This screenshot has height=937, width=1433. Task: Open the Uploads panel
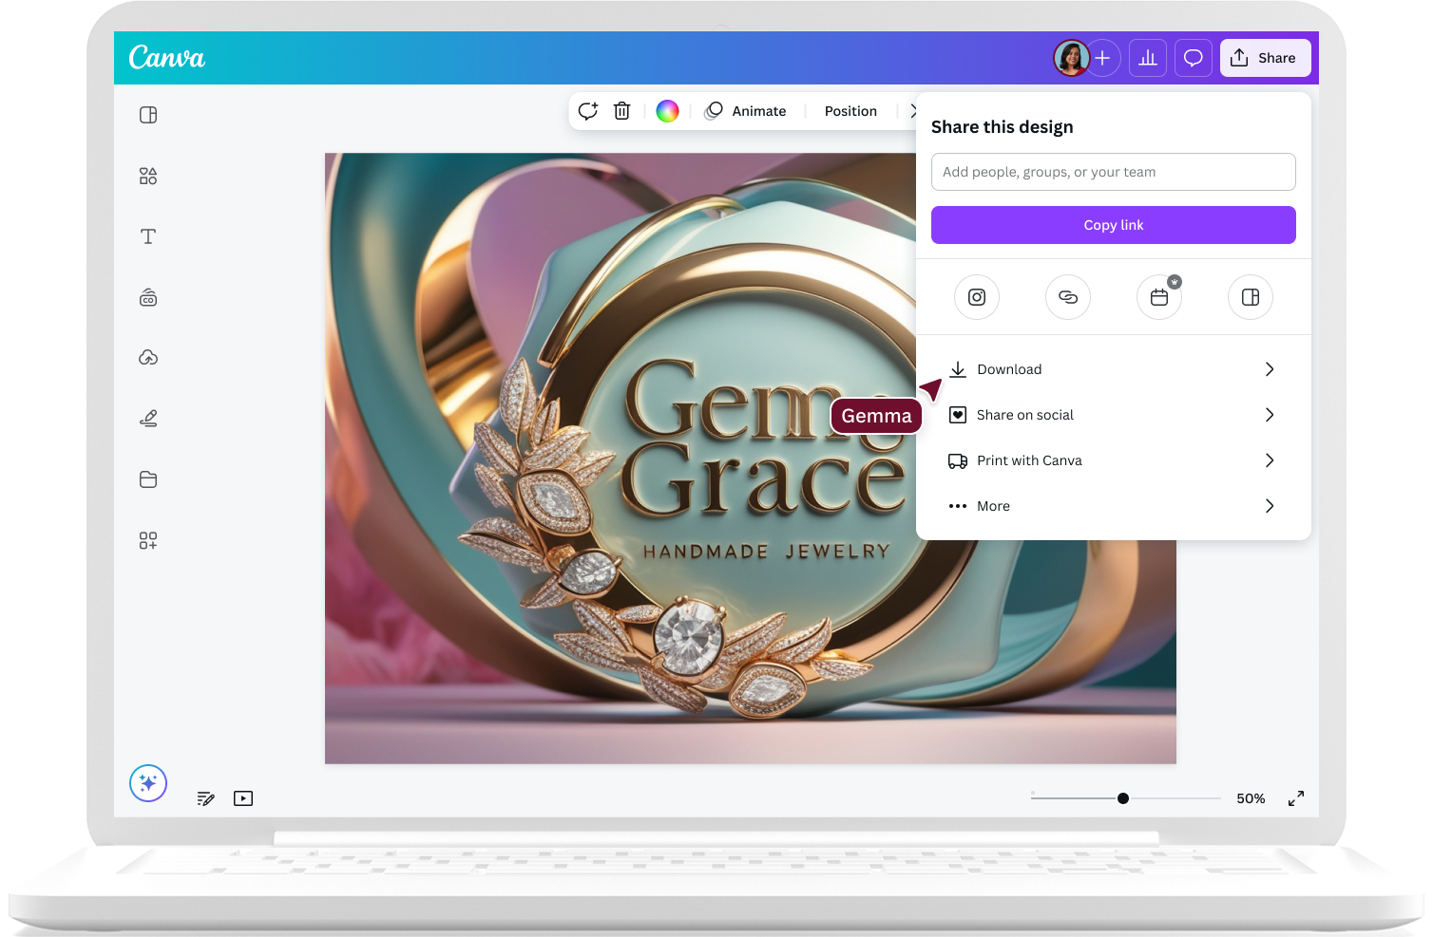point(148,358)
